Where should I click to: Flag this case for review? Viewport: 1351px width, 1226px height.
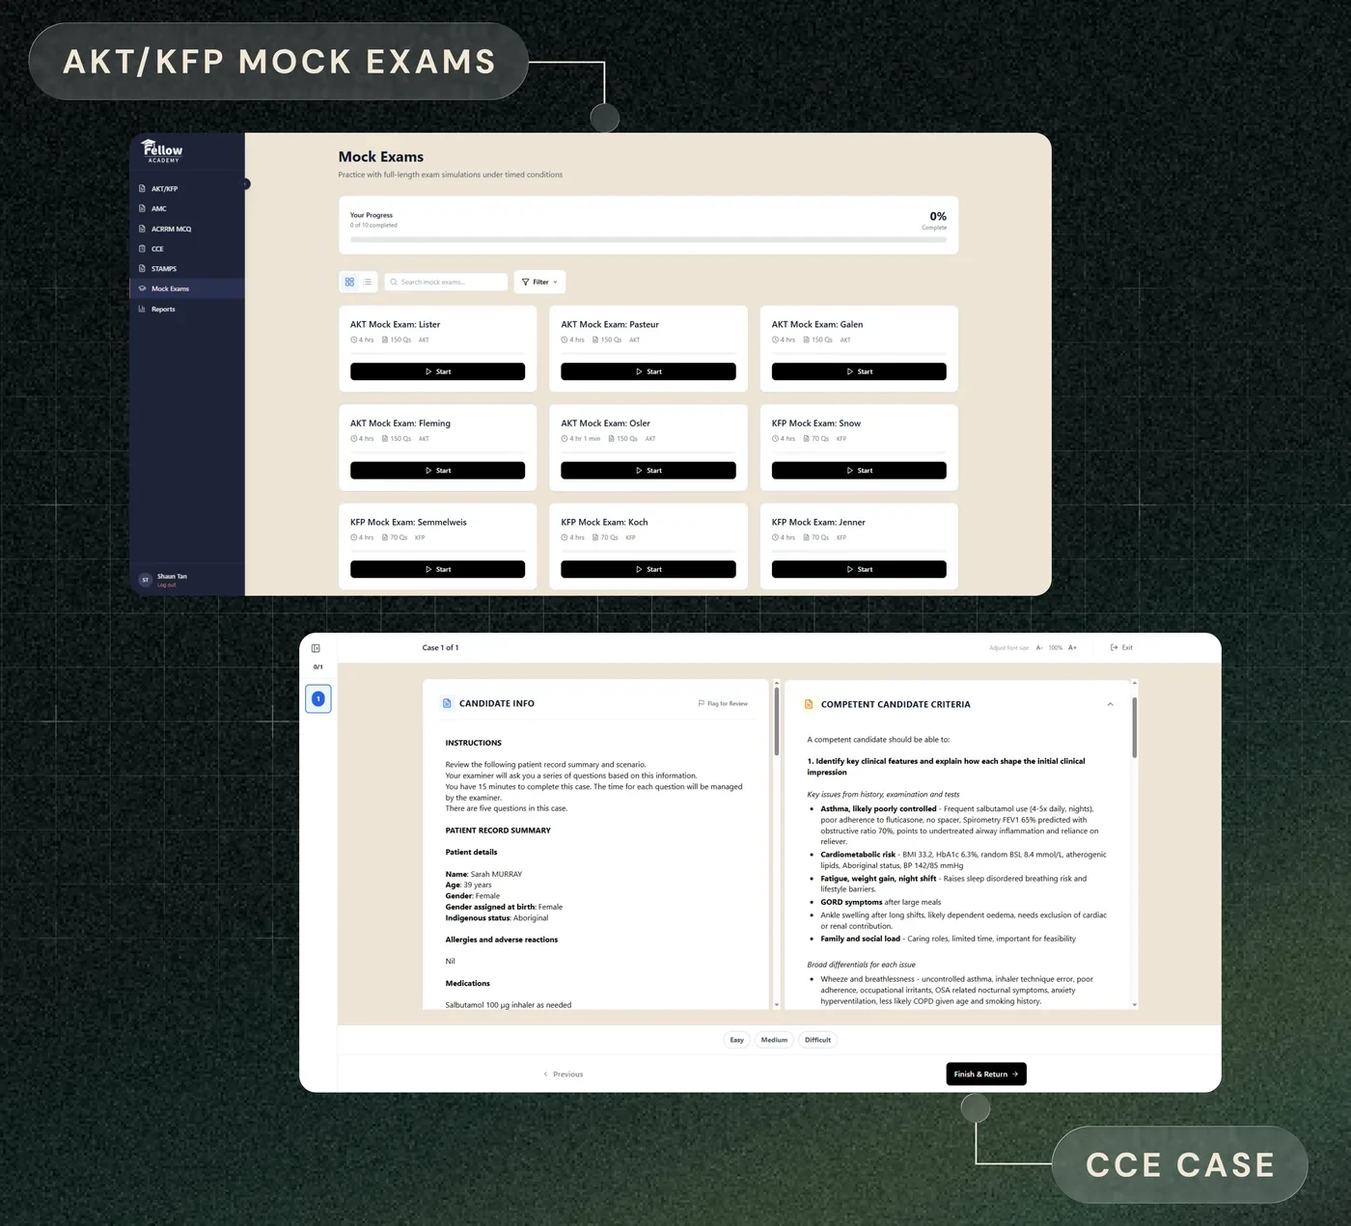click(723, 703)
